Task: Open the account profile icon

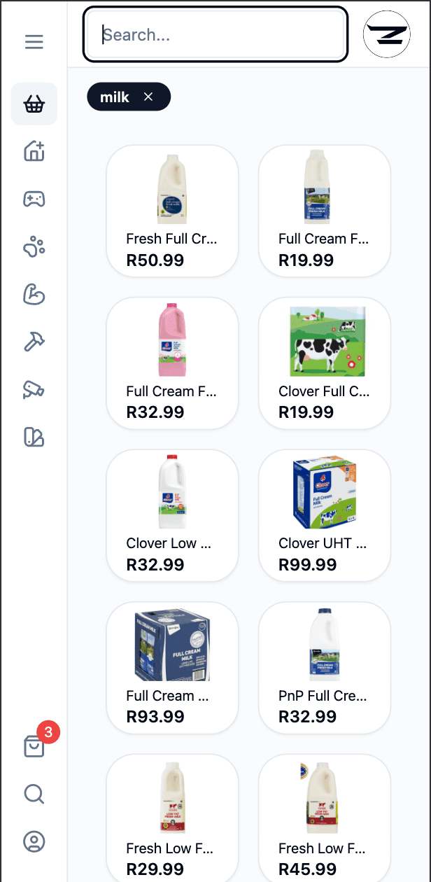Action: 34,841
